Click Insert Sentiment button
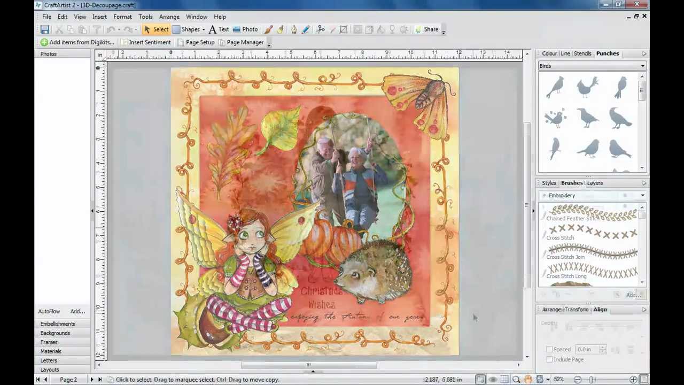The height and width of the screenshot is (385, 684). point(145,42)
